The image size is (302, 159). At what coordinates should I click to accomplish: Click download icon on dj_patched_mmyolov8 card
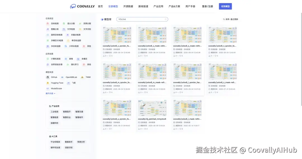tap(139, 129)
